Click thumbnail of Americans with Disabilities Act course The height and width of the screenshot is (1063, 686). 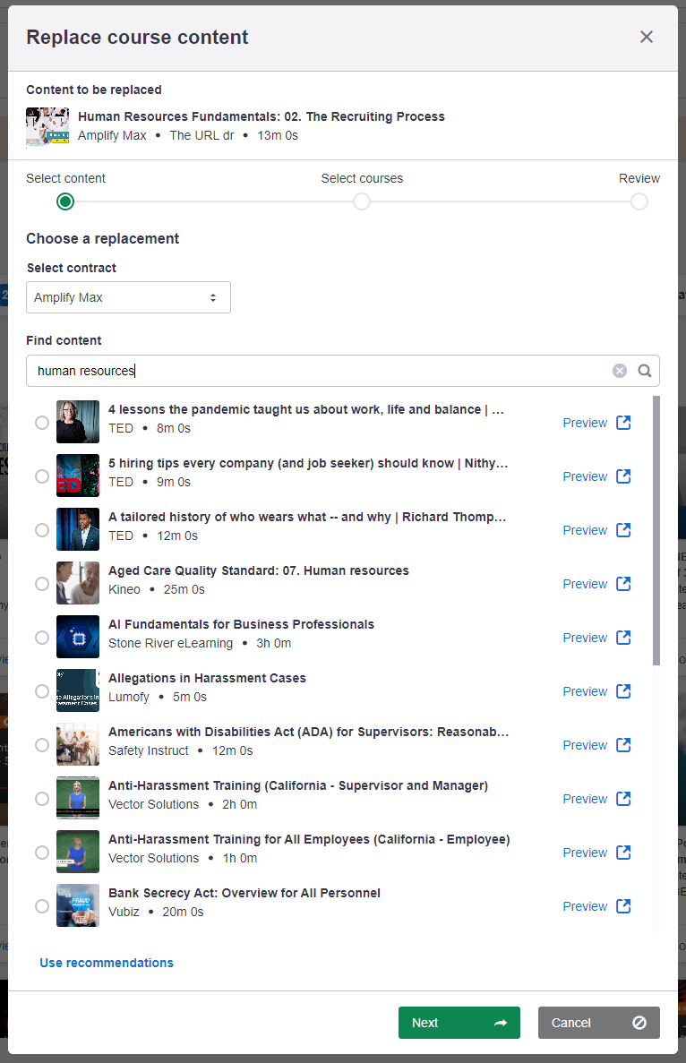[78, 743]
